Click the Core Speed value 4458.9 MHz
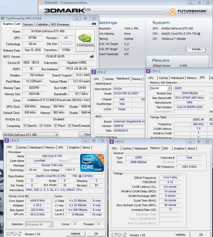 (x=37, y=201)
